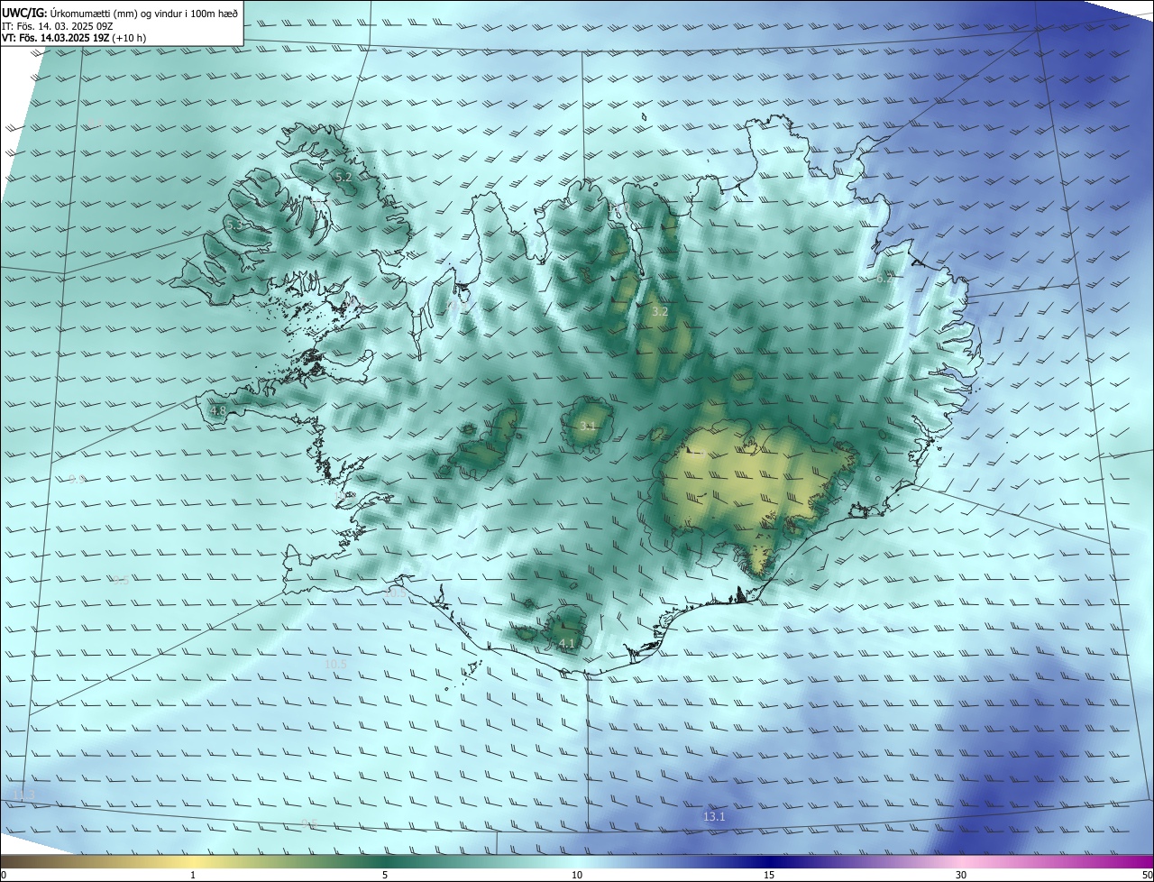1154x882 pixels.
Task: Click the IT: Fös. 14. 03. 2025 09Z line
Action: point(57,25)
